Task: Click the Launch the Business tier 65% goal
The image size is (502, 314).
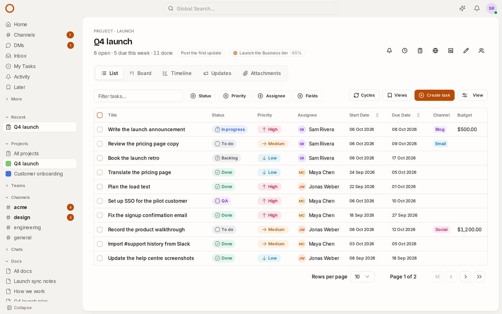Action: [267, 53]
